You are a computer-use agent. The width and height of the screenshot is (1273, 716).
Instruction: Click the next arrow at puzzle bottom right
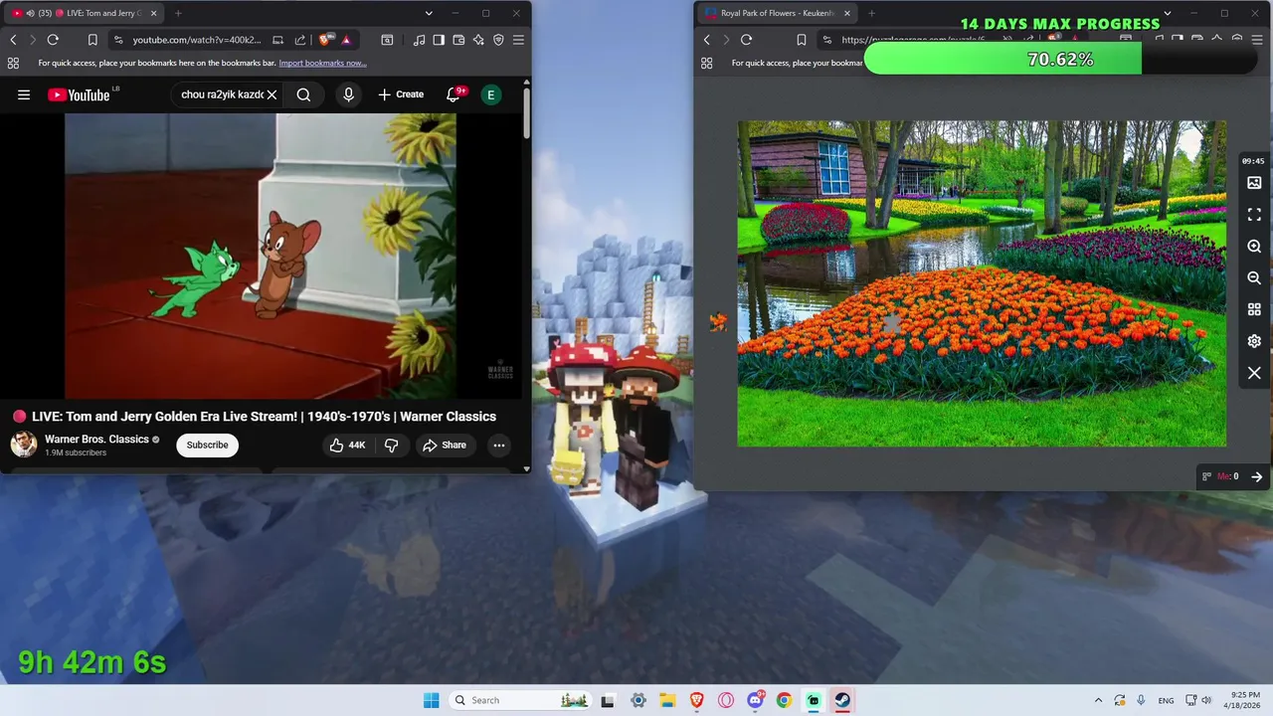coord(1257,476)
